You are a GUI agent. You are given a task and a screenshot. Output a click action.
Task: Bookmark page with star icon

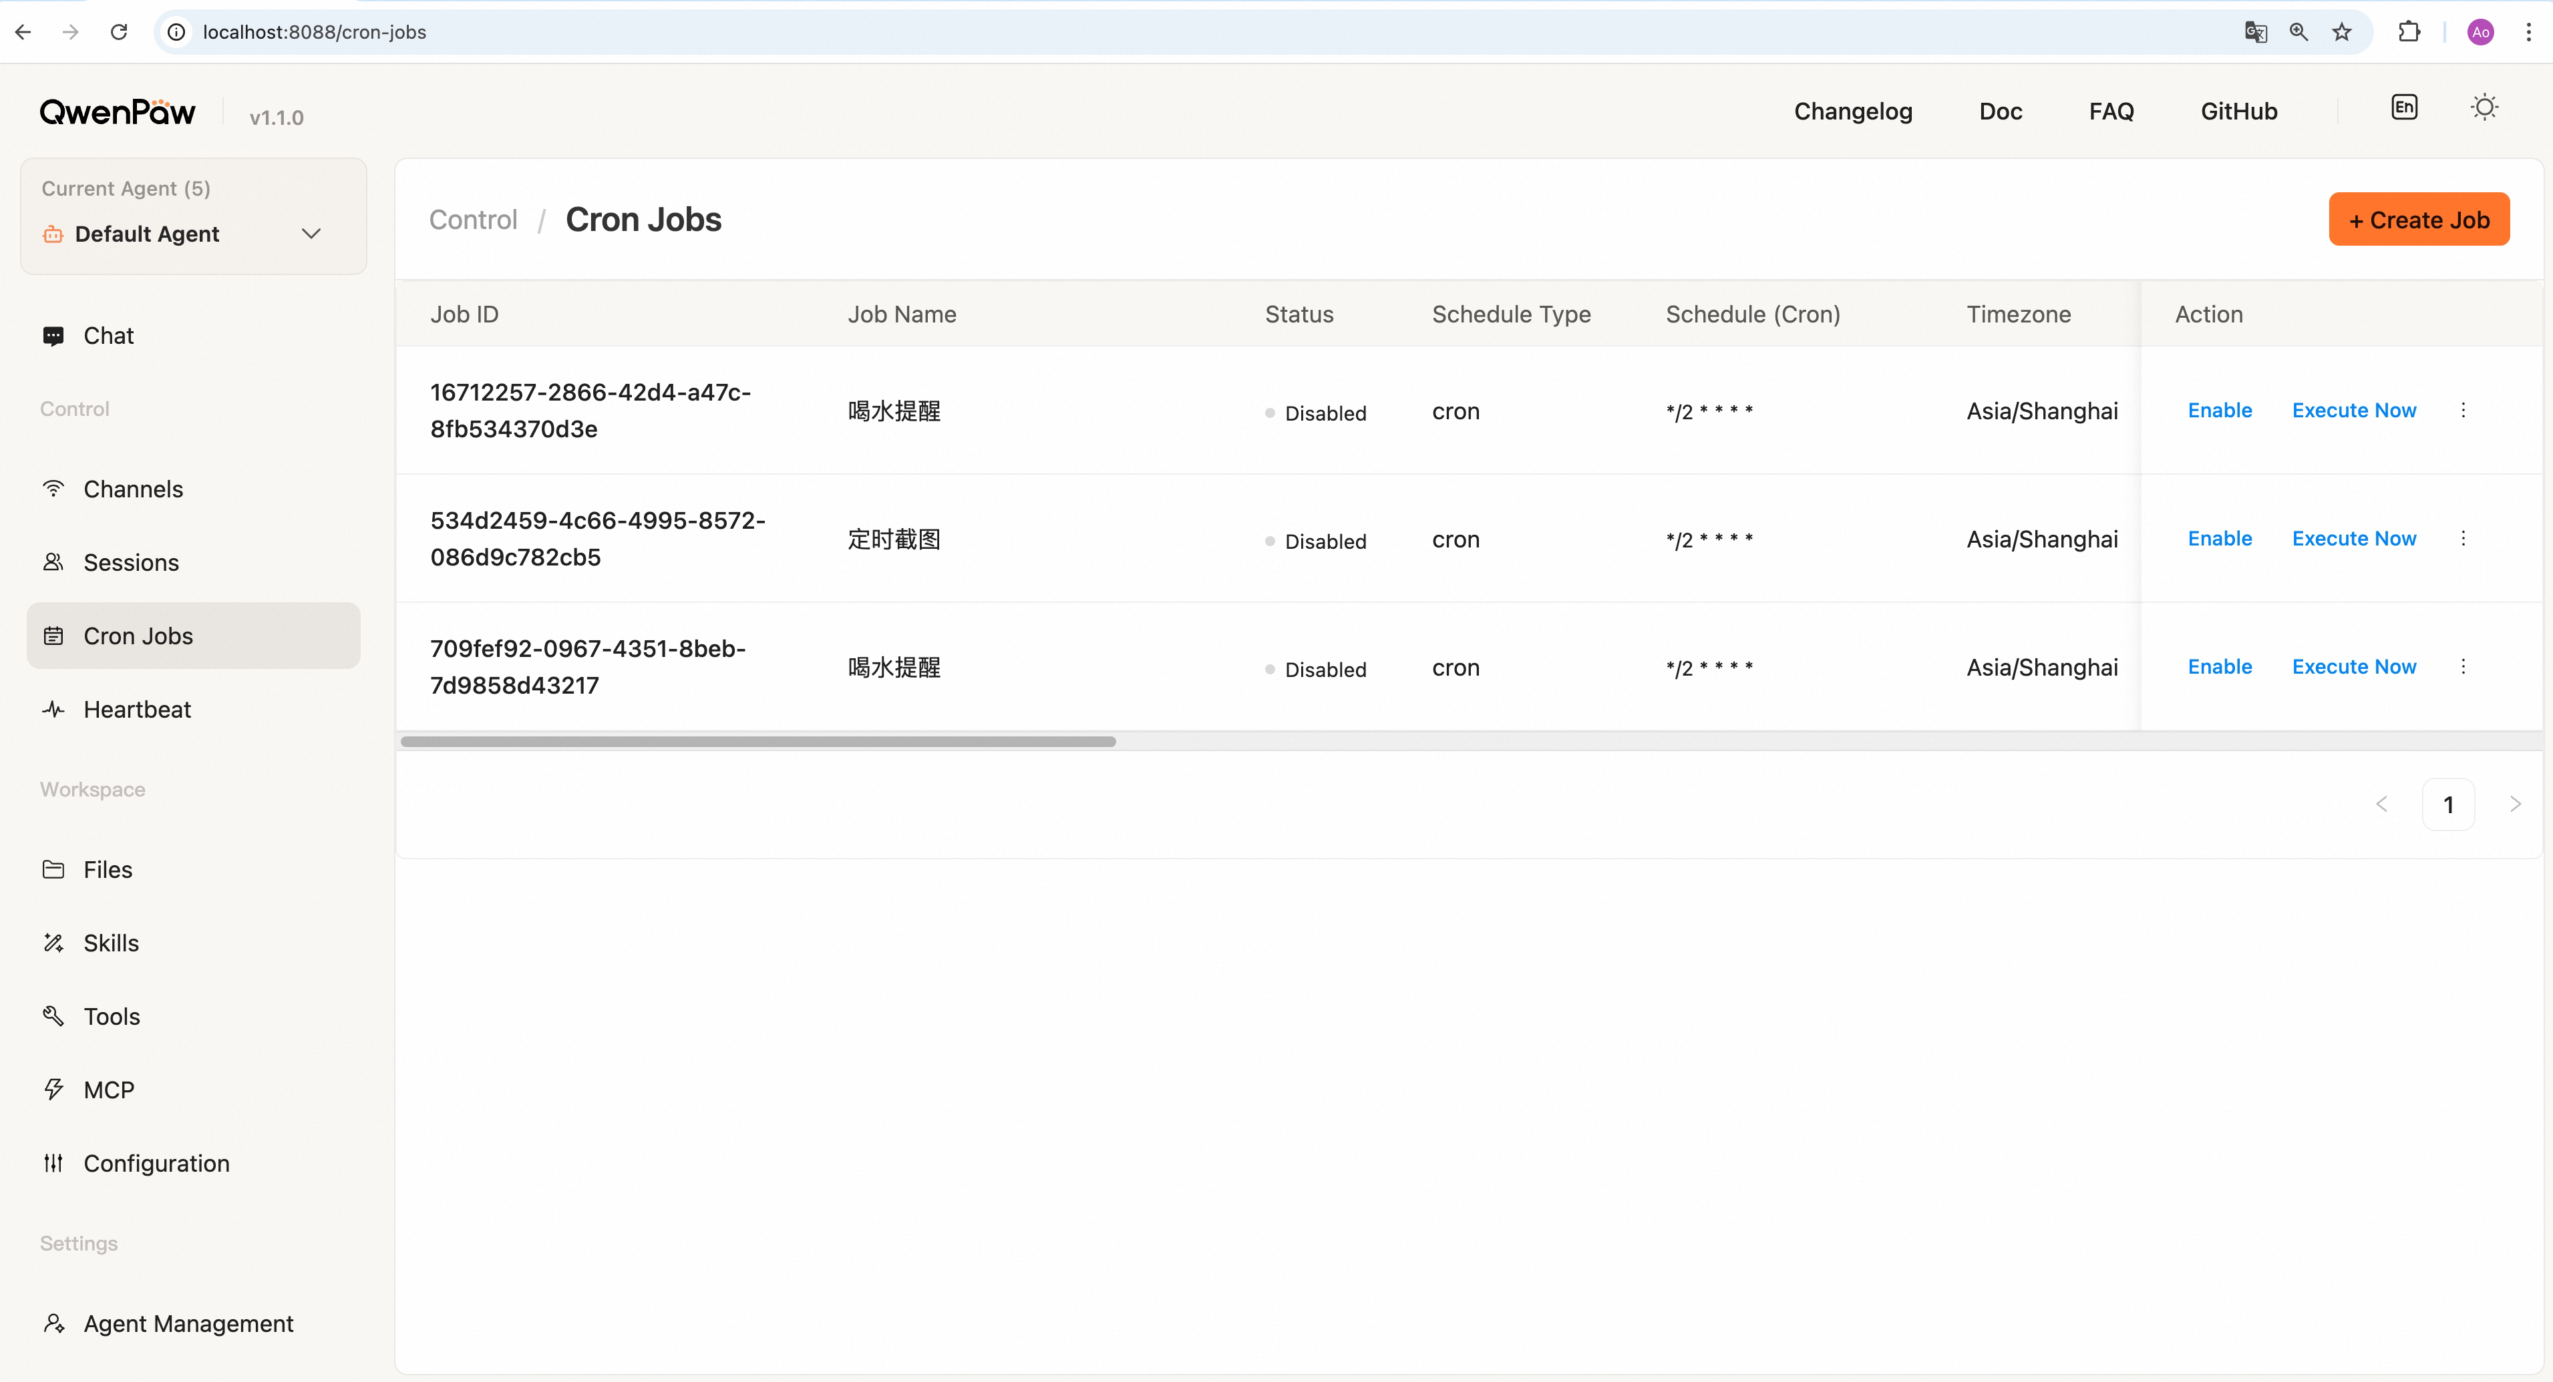(2341, 31)
